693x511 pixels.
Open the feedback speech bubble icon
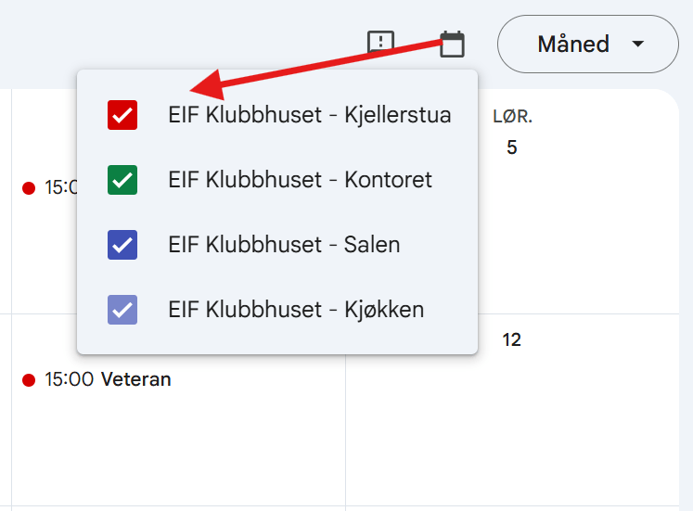380,43
